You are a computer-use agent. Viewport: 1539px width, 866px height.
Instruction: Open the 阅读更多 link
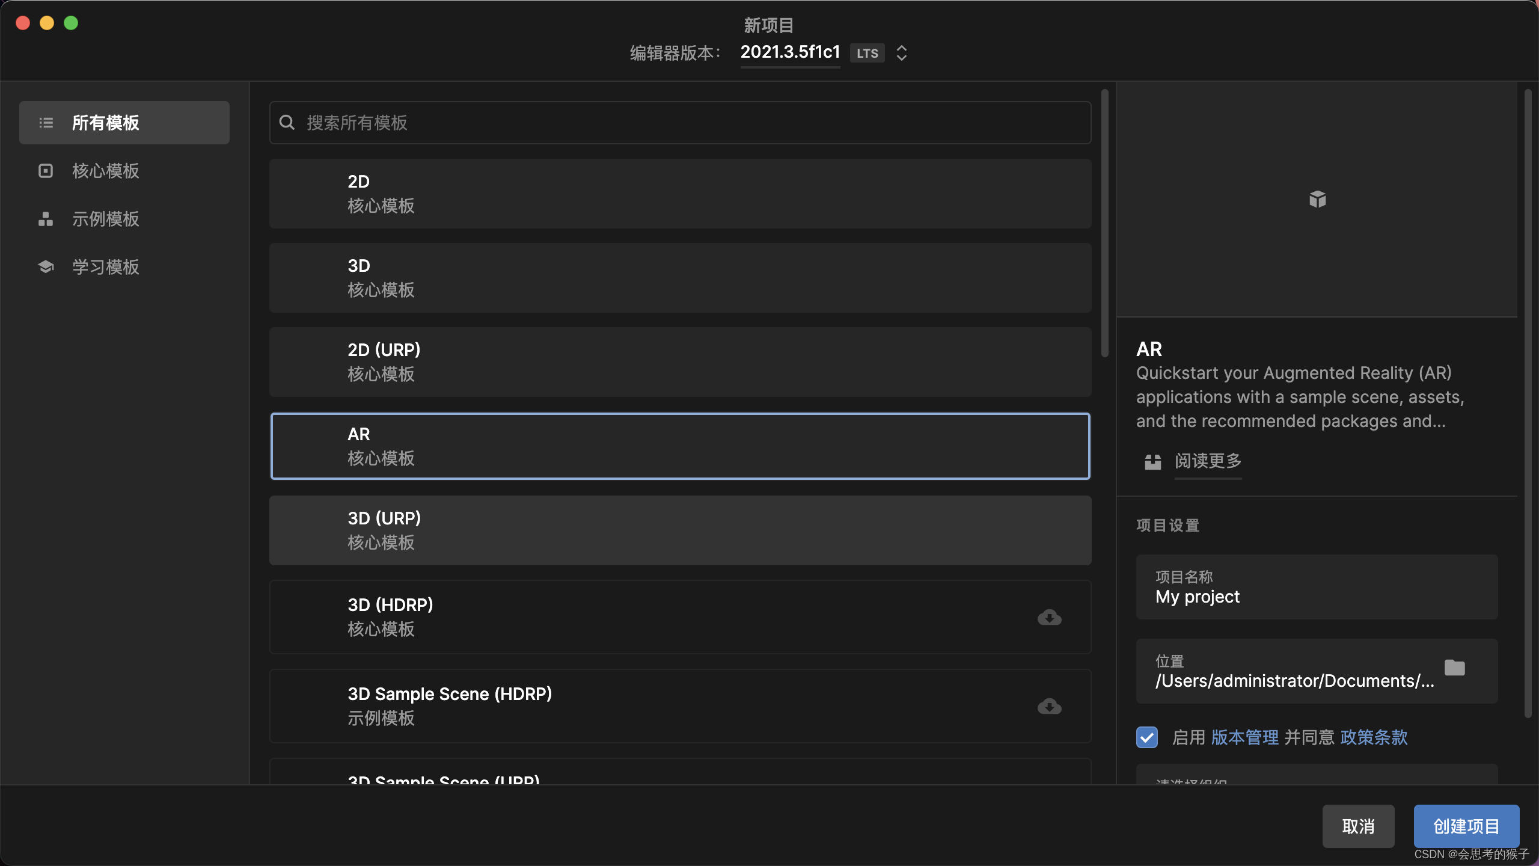click(x=1207, y=462)
